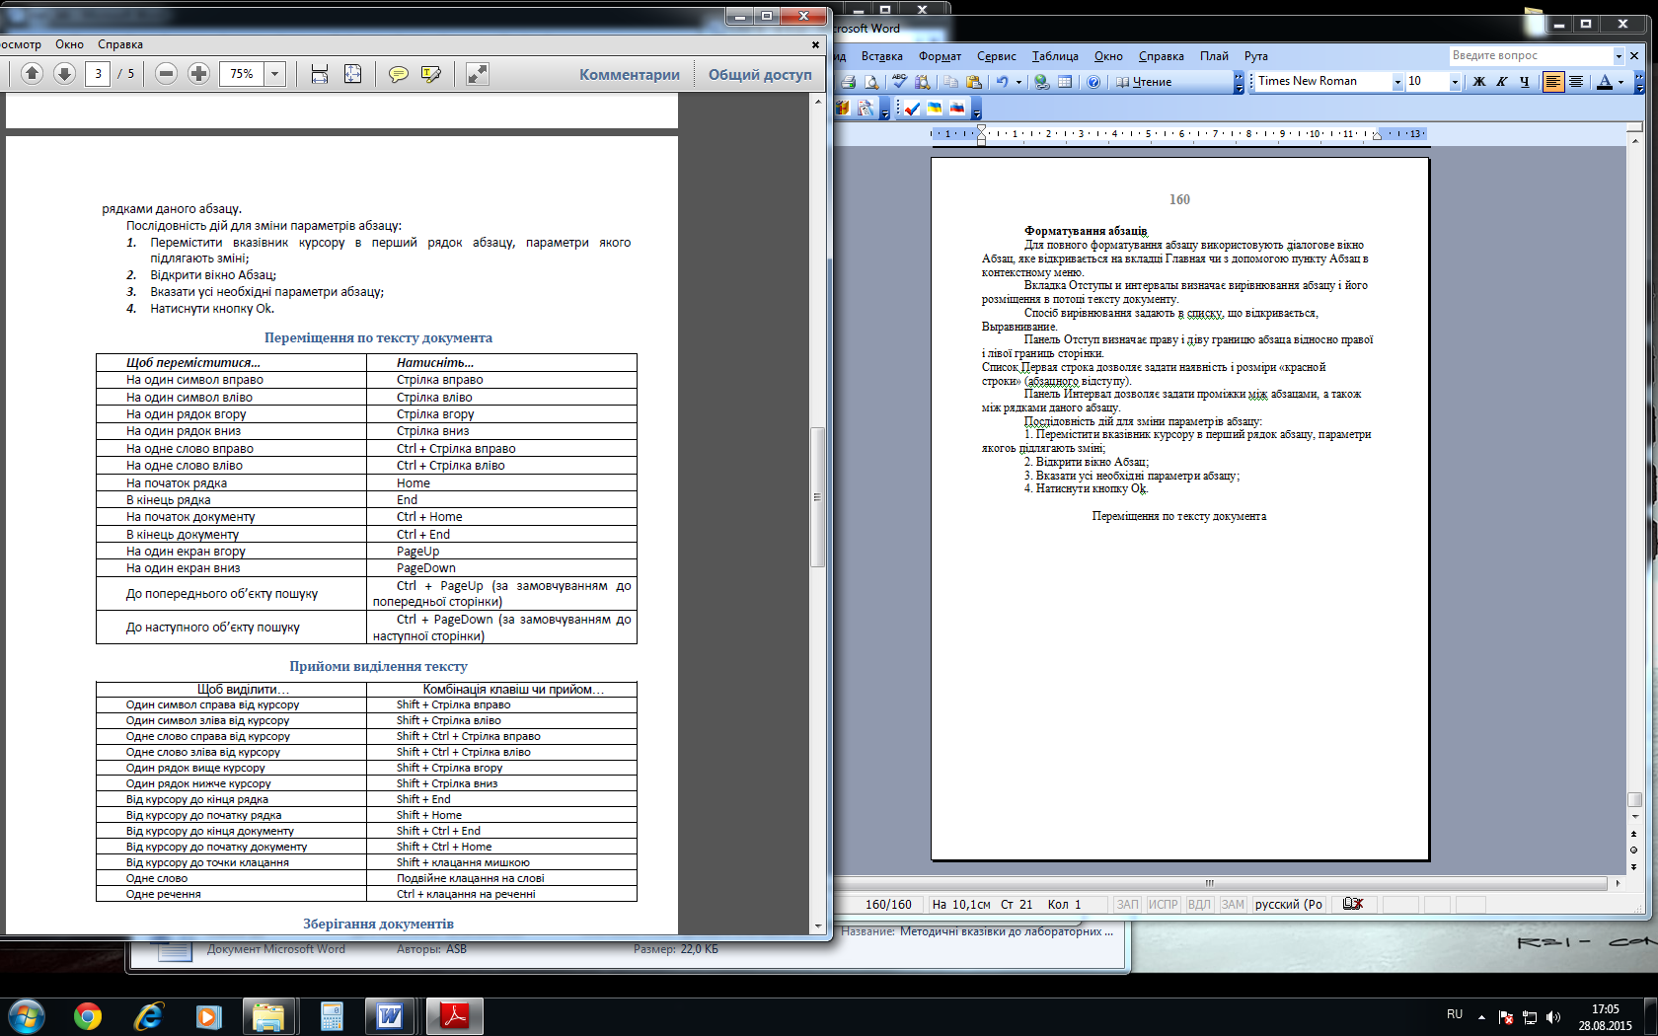Image resolution: width=1658 pixels, height=1036 pixels.
Task: Open Общий доступ pane in PDF reader
Action: [760, 74]
